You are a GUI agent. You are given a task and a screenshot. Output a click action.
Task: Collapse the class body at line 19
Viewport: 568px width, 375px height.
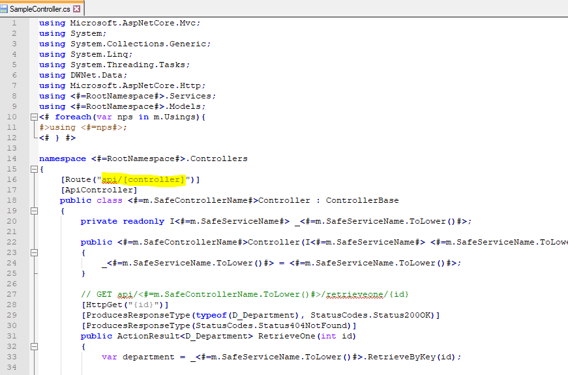pyautogui.click(x=33, y=211)
